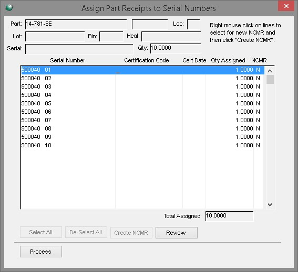
Task: Click the Process button
Action: [41, 252]
